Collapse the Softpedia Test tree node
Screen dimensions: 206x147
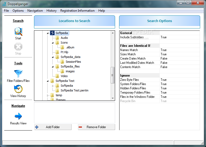pyautogui.click(x=48, y=81)
